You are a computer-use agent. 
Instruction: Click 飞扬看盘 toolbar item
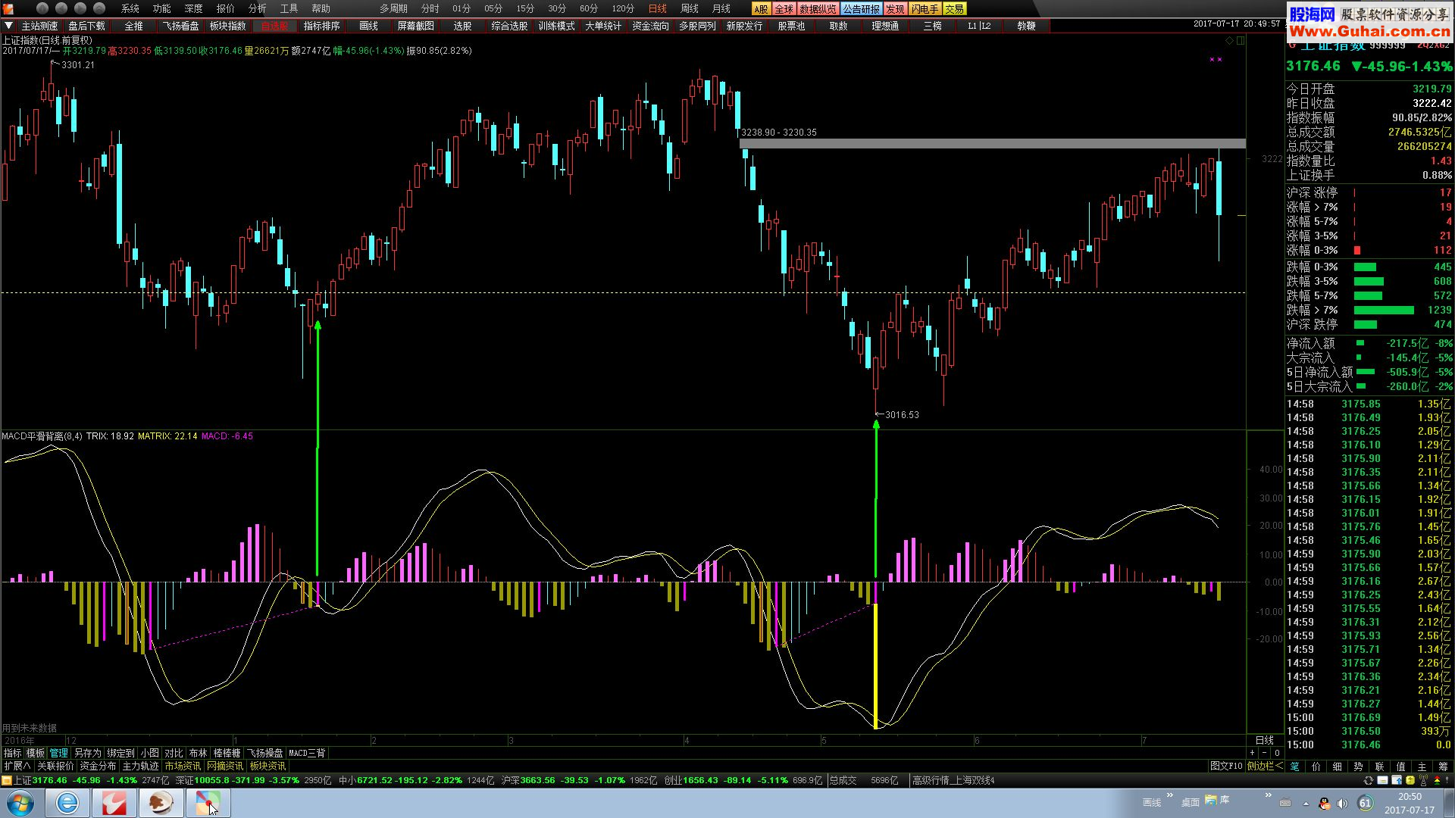pos(180,26)
